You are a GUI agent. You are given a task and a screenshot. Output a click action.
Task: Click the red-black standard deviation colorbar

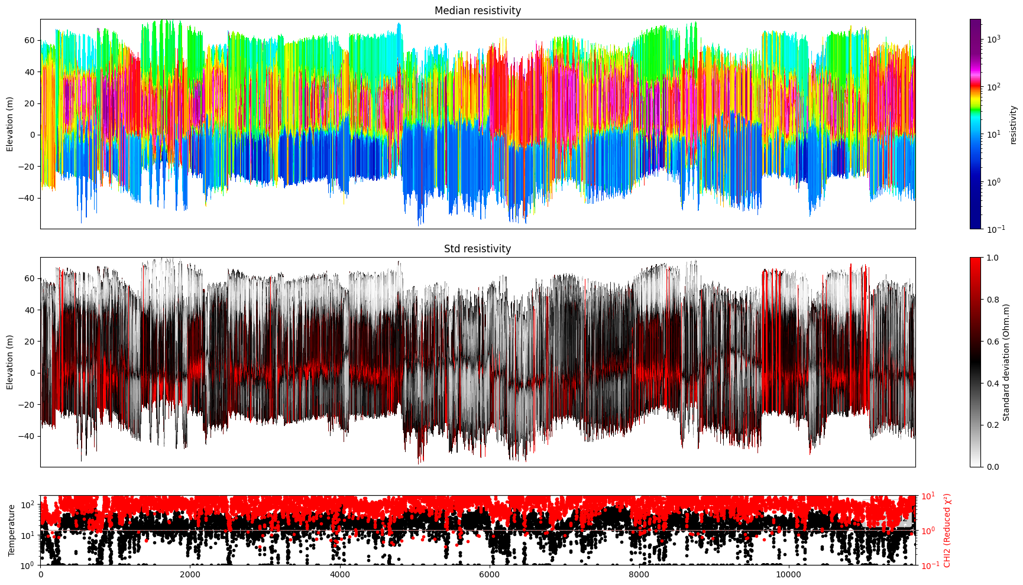click(975, 362)
